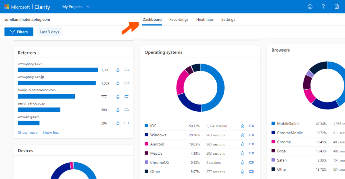Expand the My Projects dropdown

click(76, 7)
